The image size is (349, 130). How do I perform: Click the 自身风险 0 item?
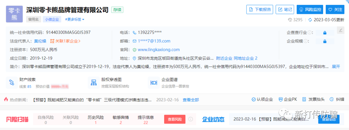(x=46, y=120)
